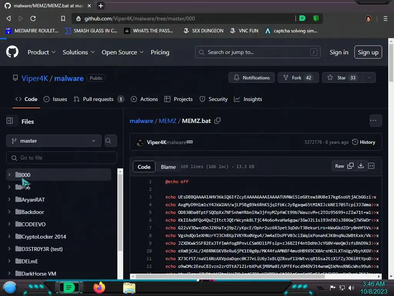Click the Sign up button
Screen dimensions: 394x296
368,52
